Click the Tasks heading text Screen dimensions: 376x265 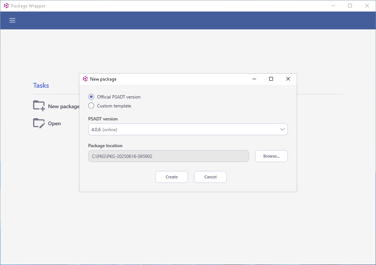(41, 85)
